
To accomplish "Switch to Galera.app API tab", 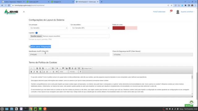I will click(x=38, y=2).
